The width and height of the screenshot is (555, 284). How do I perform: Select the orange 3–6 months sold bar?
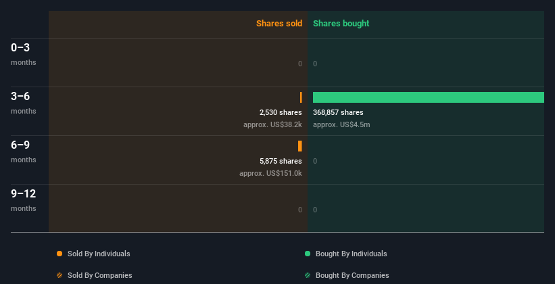coord(301,97)
